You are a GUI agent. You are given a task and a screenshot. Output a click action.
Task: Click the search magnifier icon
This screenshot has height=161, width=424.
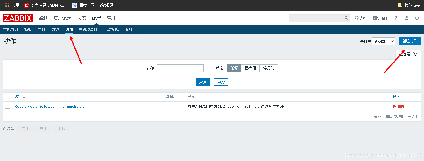point(346,18)
